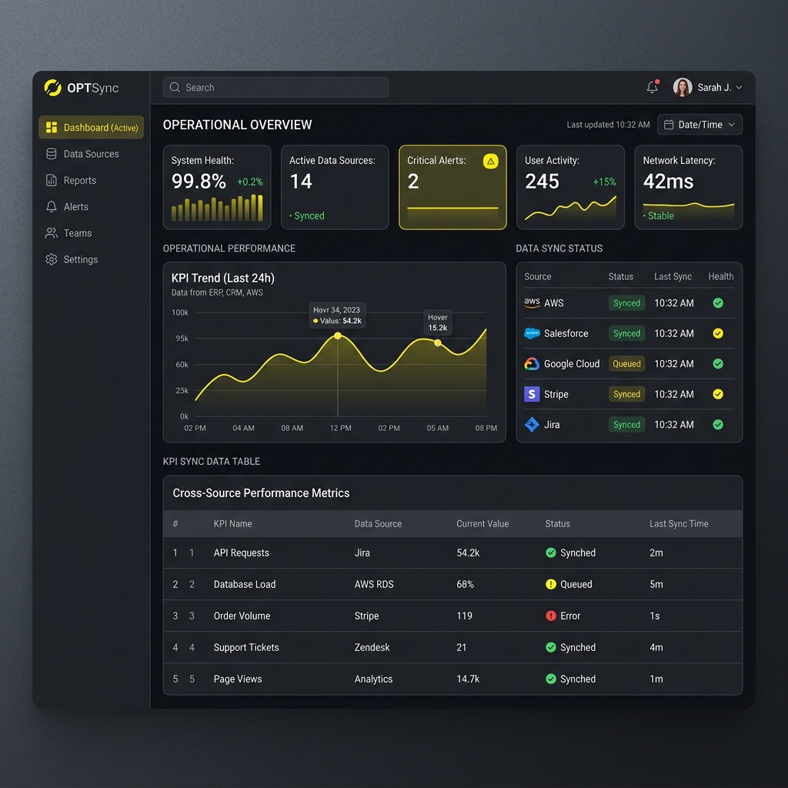Sort by Data Source column header
This screenshot has width=788, height=788.
(x=378, y=523)
